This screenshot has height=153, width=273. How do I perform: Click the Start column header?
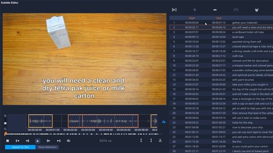click(x=192, y=18)
